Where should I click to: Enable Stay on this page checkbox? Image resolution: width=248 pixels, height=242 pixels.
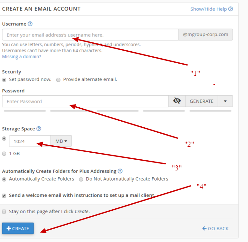[4, 212]
